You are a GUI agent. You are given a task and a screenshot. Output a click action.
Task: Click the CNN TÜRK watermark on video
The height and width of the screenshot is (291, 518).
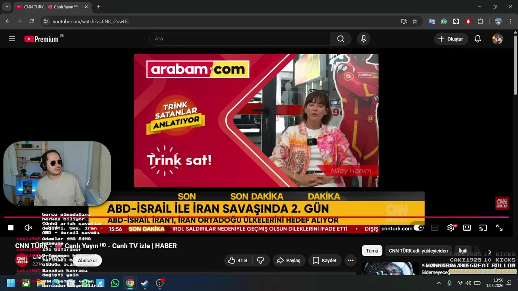pyautogui.click(x=502, y=203)
